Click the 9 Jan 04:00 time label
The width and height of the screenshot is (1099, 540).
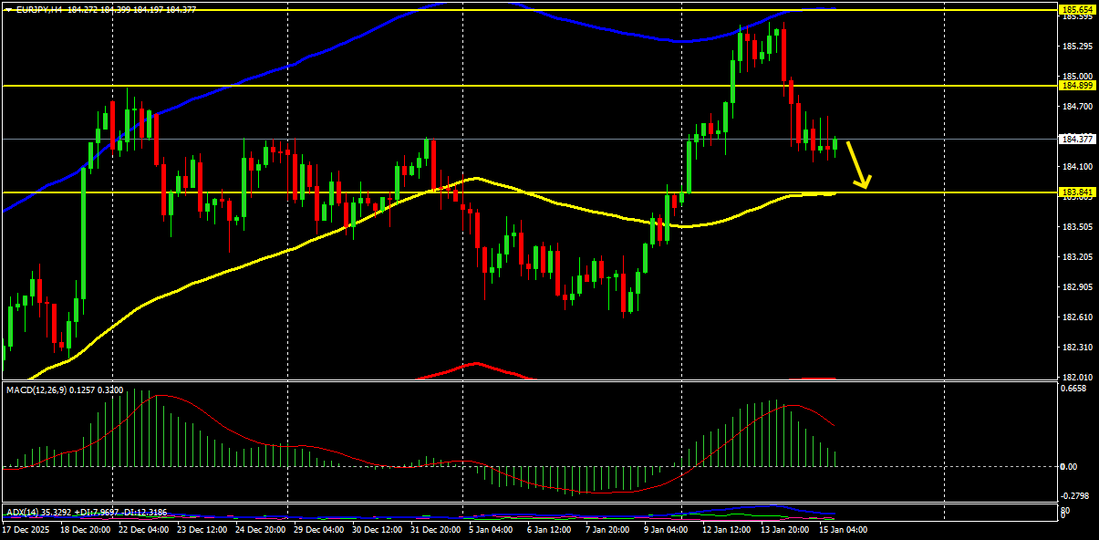(668, 529)
